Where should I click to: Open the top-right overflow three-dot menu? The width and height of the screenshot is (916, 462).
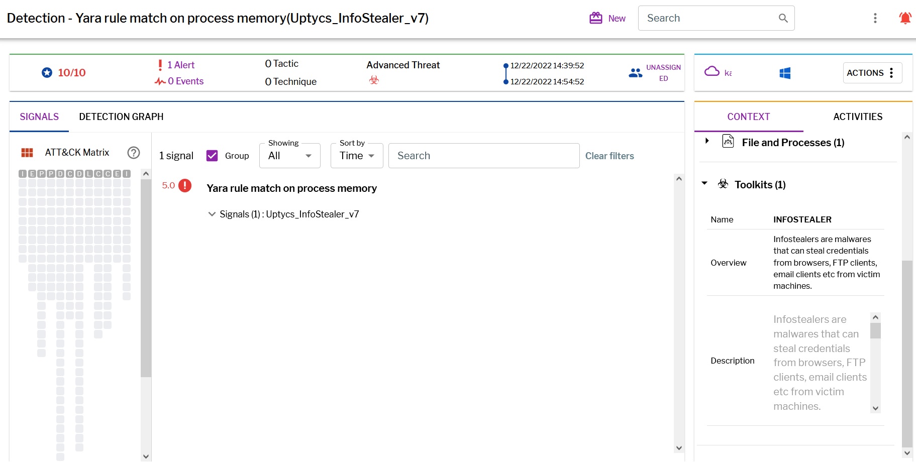(875, 18)
